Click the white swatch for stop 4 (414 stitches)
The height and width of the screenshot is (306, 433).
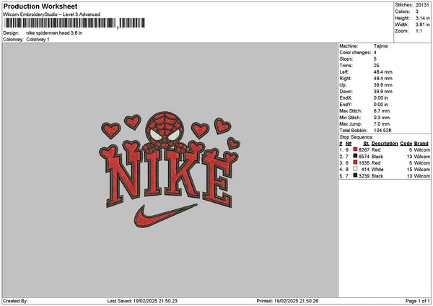pos(355,169)
